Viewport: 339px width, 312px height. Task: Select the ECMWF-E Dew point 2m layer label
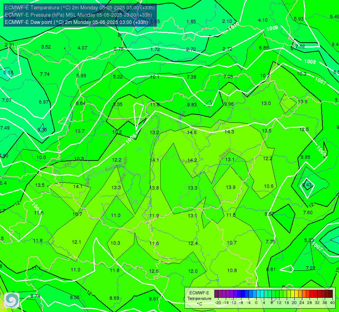pyautogui.click(x=76, y=22)
